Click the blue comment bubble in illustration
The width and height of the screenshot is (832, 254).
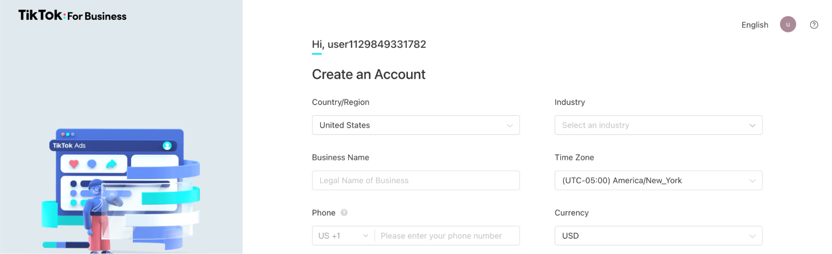click(x=92, y=164)
